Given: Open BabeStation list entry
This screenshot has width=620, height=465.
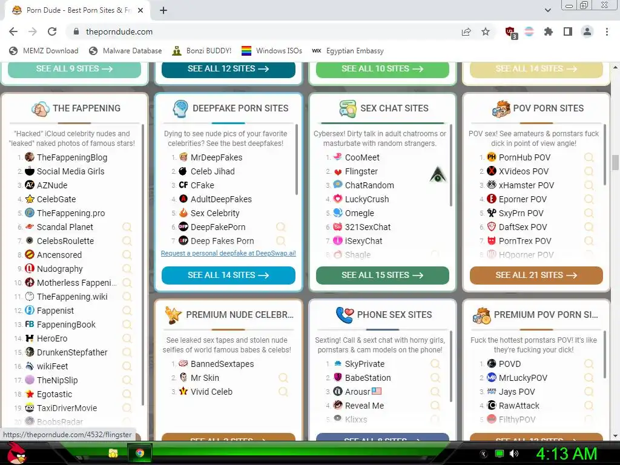Looking at the screenshot, I should tap(368, 378).
